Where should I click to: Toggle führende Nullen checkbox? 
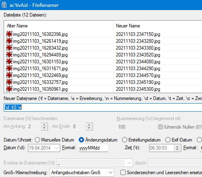coord(160,127)
